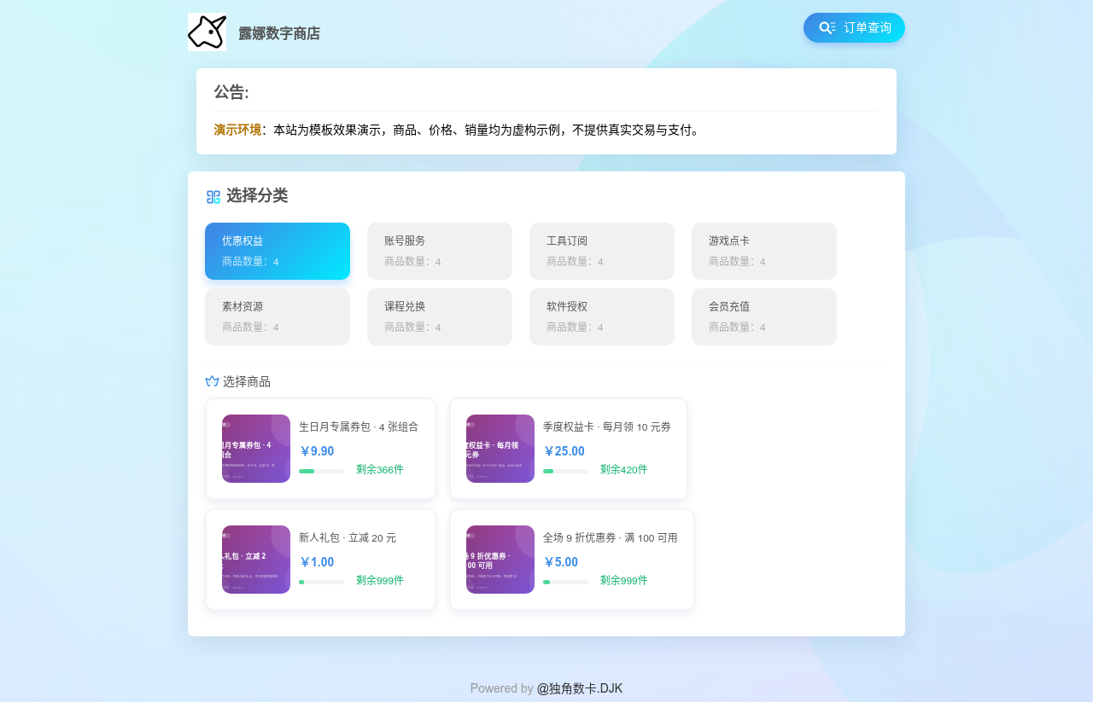This screenshot has height=702, width=1093.
Task: Visit the @独角数卡.DJK footer link
Action: pyautogui.click(x=580, y=688)
